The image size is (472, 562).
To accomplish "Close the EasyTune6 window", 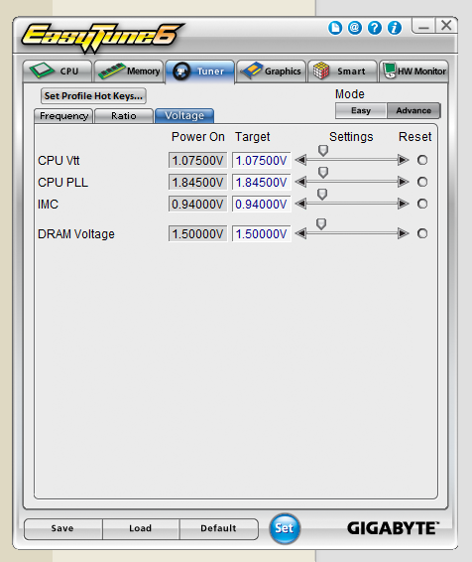I will [446, 26].
